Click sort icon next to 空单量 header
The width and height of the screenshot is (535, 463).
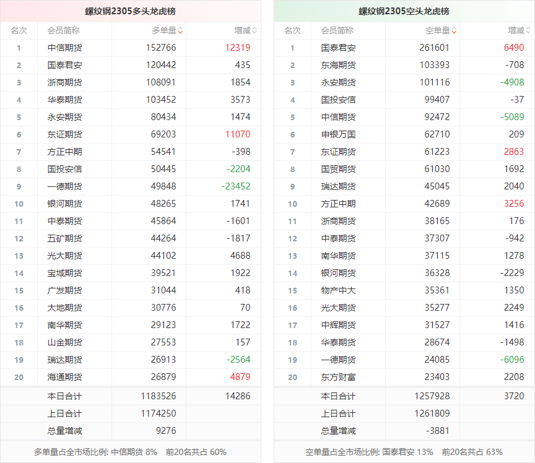click(454, 30)
